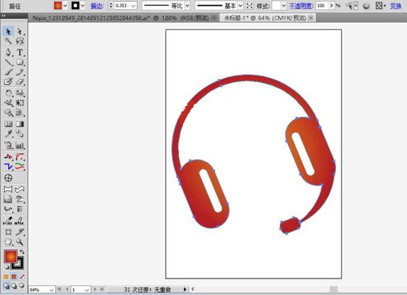Select the Symbol Sprayer tool
This screenshot has height=295, width=407.
[x=8, y=145]
